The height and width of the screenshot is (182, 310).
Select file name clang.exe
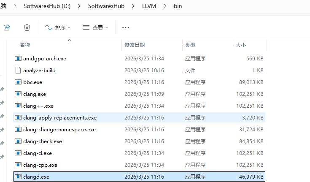tap(35, 94)
